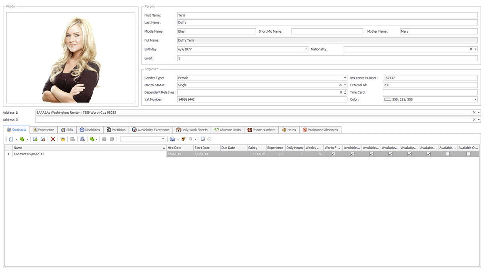Open the Address 2 dropdown arrow

(479, 120)
